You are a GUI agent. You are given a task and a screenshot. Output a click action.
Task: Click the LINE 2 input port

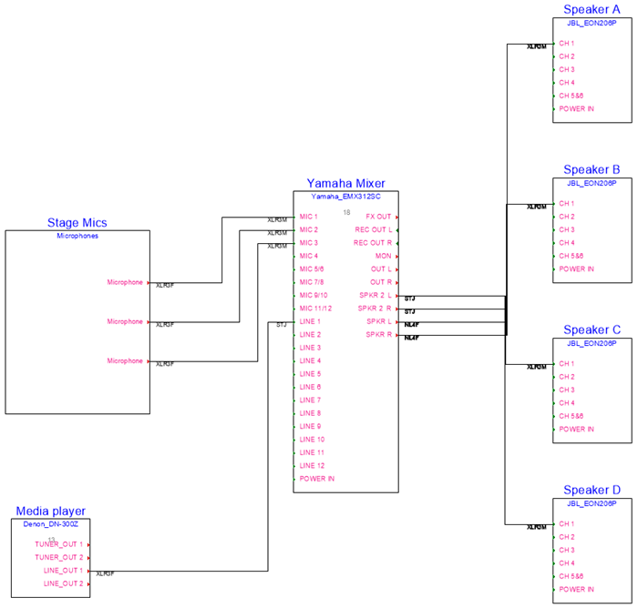(x=310, y=334)
